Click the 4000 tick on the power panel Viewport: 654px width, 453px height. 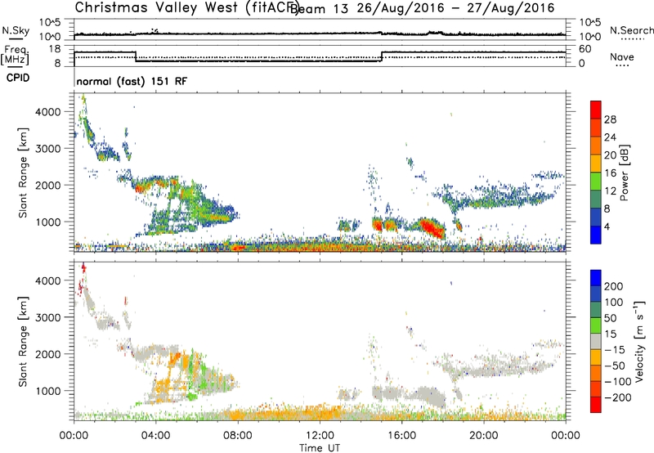coord(48,112)
